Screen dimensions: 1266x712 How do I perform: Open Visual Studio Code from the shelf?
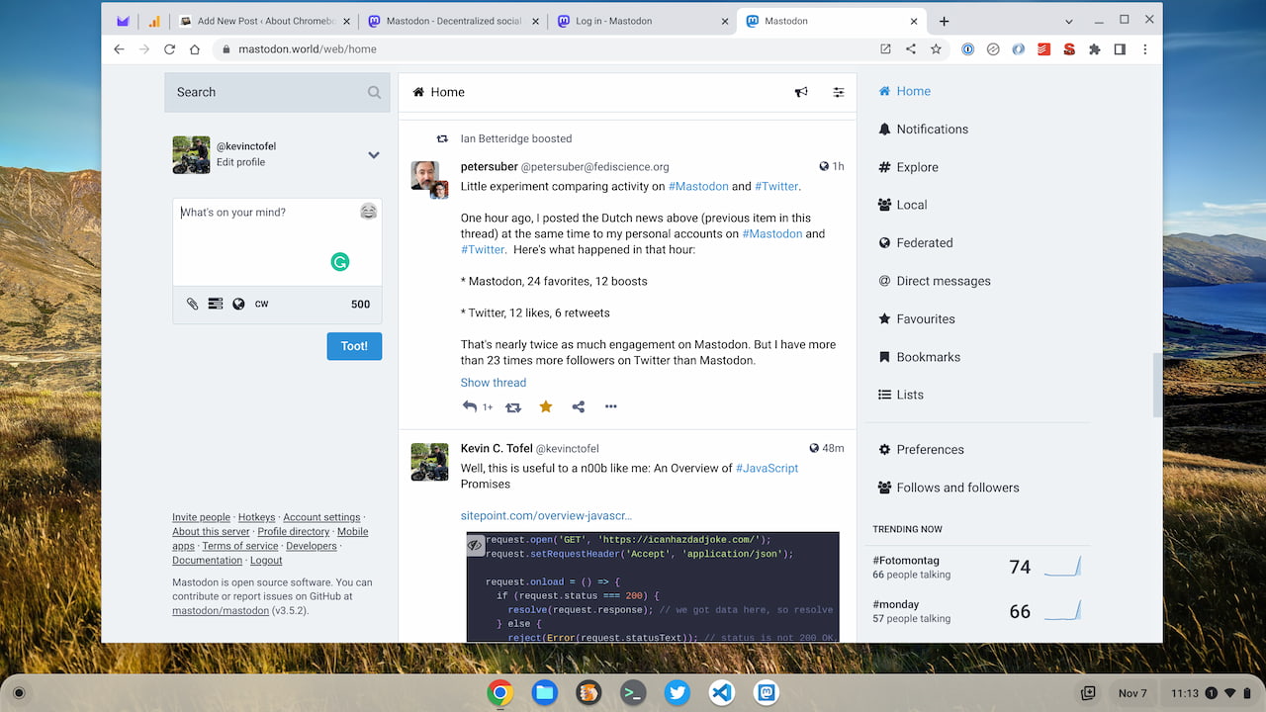[722, 693]
